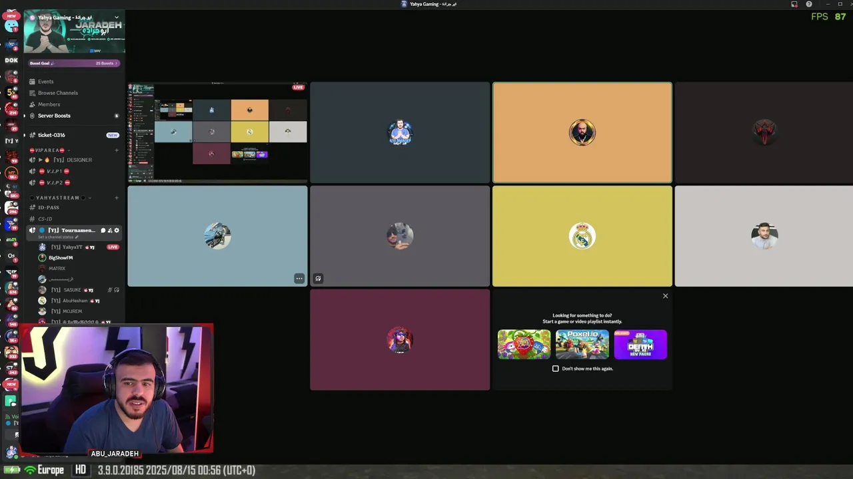Launch the Poxel.io activity
The width and height of the screenshot is (853, 479).
(x=582, y=345)
